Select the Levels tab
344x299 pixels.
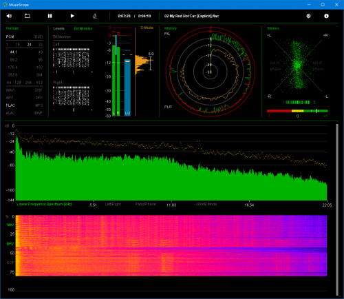click(58, 28)
